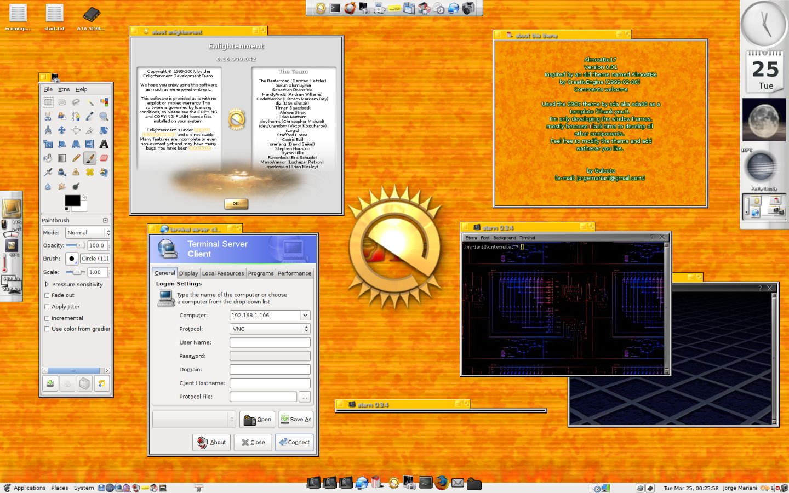
Task: Click Save As in Terminal Server Client
Action: [x=296, y=419]
